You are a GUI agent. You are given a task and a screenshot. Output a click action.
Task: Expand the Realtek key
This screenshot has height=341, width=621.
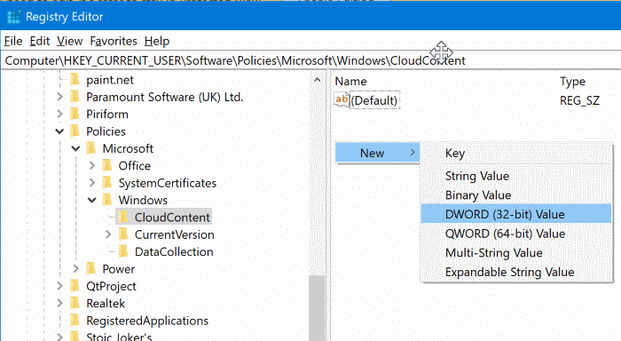pyautogui.click(x=59, y=303)
